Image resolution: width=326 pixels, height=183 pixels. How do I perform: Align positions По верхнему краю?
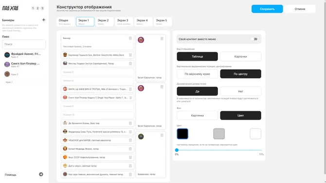tap(198, 74)
